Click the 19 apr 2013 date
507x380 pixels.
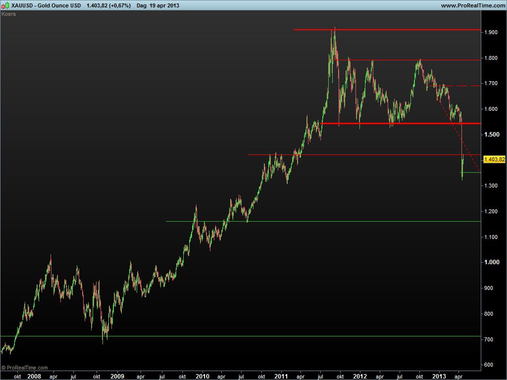[164, 5]
